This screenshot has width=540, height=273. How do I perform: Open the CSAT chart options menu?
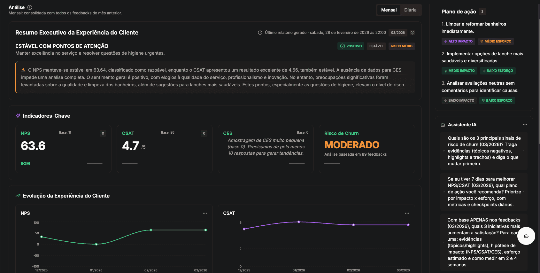click(x=407, y=213)
